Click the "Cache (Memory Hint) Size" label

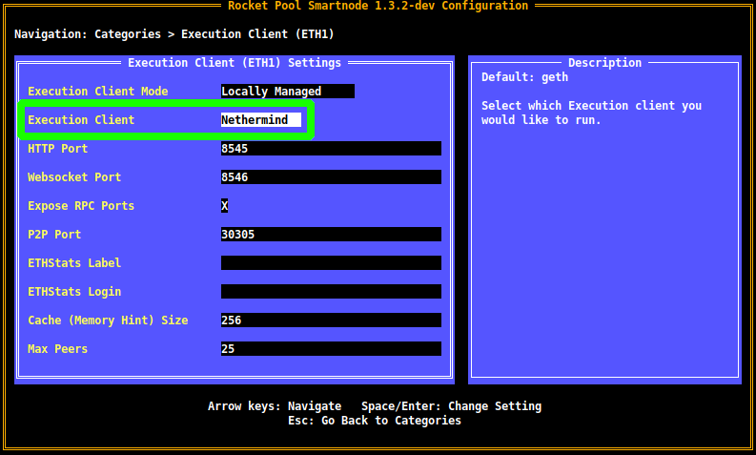108,321
